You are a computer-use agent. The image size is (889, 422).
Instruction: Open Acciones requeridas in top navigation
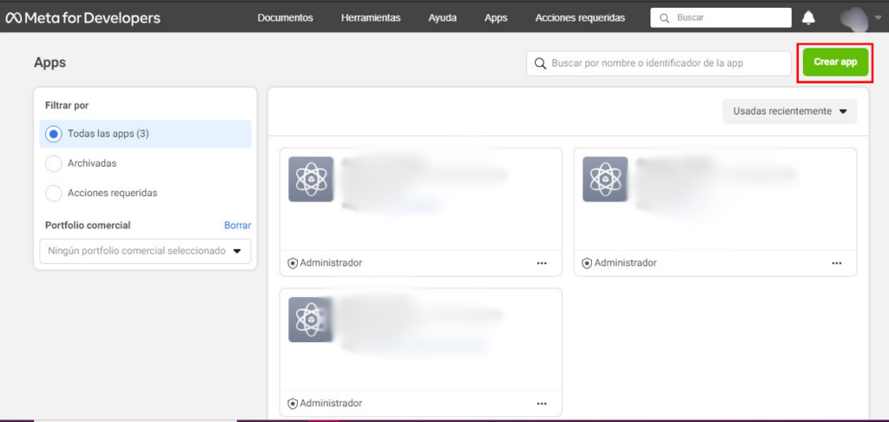click(580, 17)
